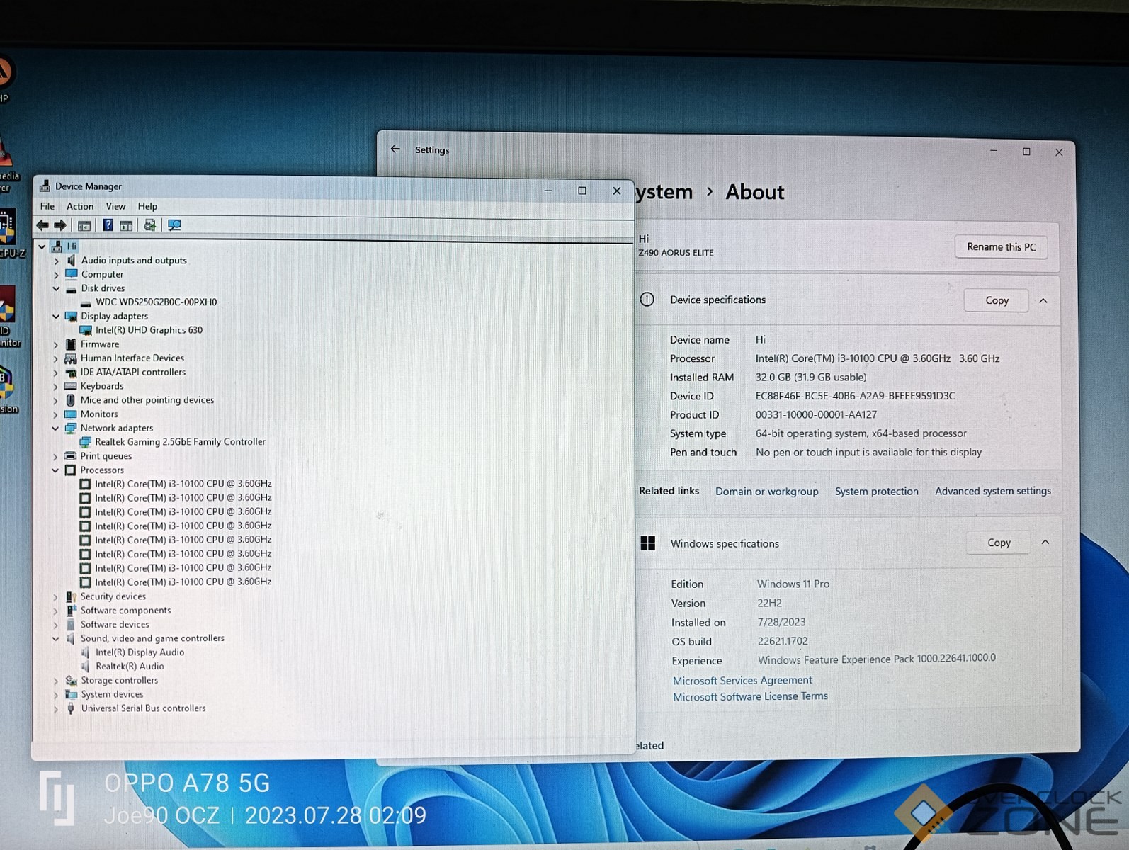Expand the Firmware node
This screenshot has width=1129, height=850.
[x=56, y=345]
